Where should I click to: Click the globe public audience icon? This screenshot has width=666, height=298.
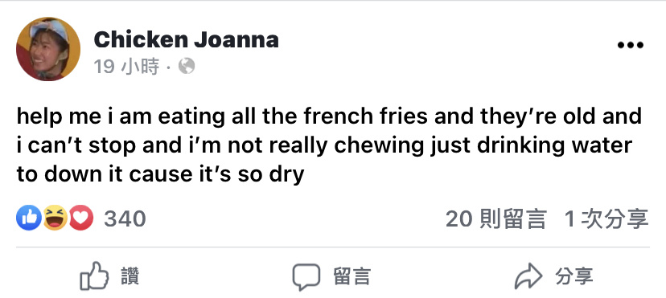click(x=187, y=66)
